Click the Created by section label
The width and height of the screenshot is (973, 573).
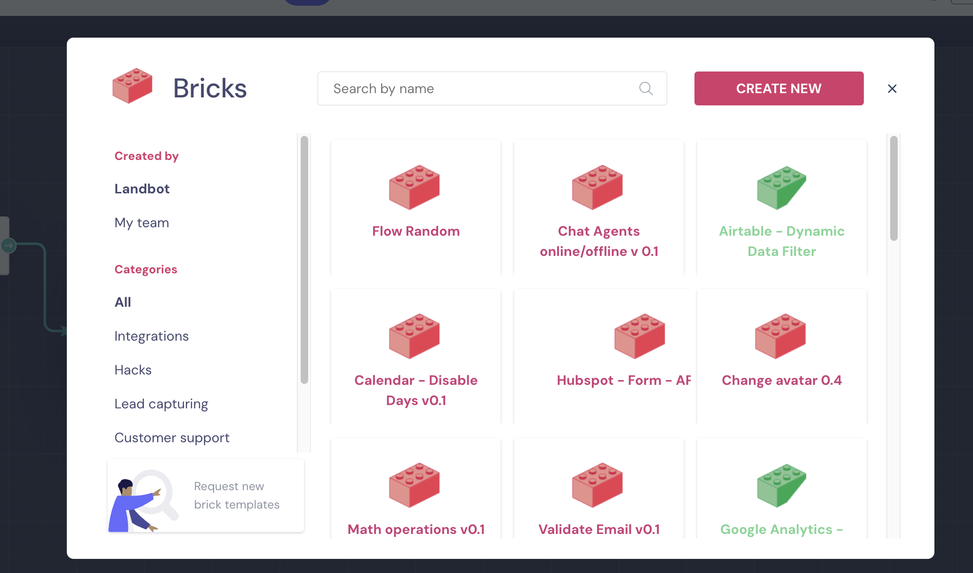click(146, 156)
